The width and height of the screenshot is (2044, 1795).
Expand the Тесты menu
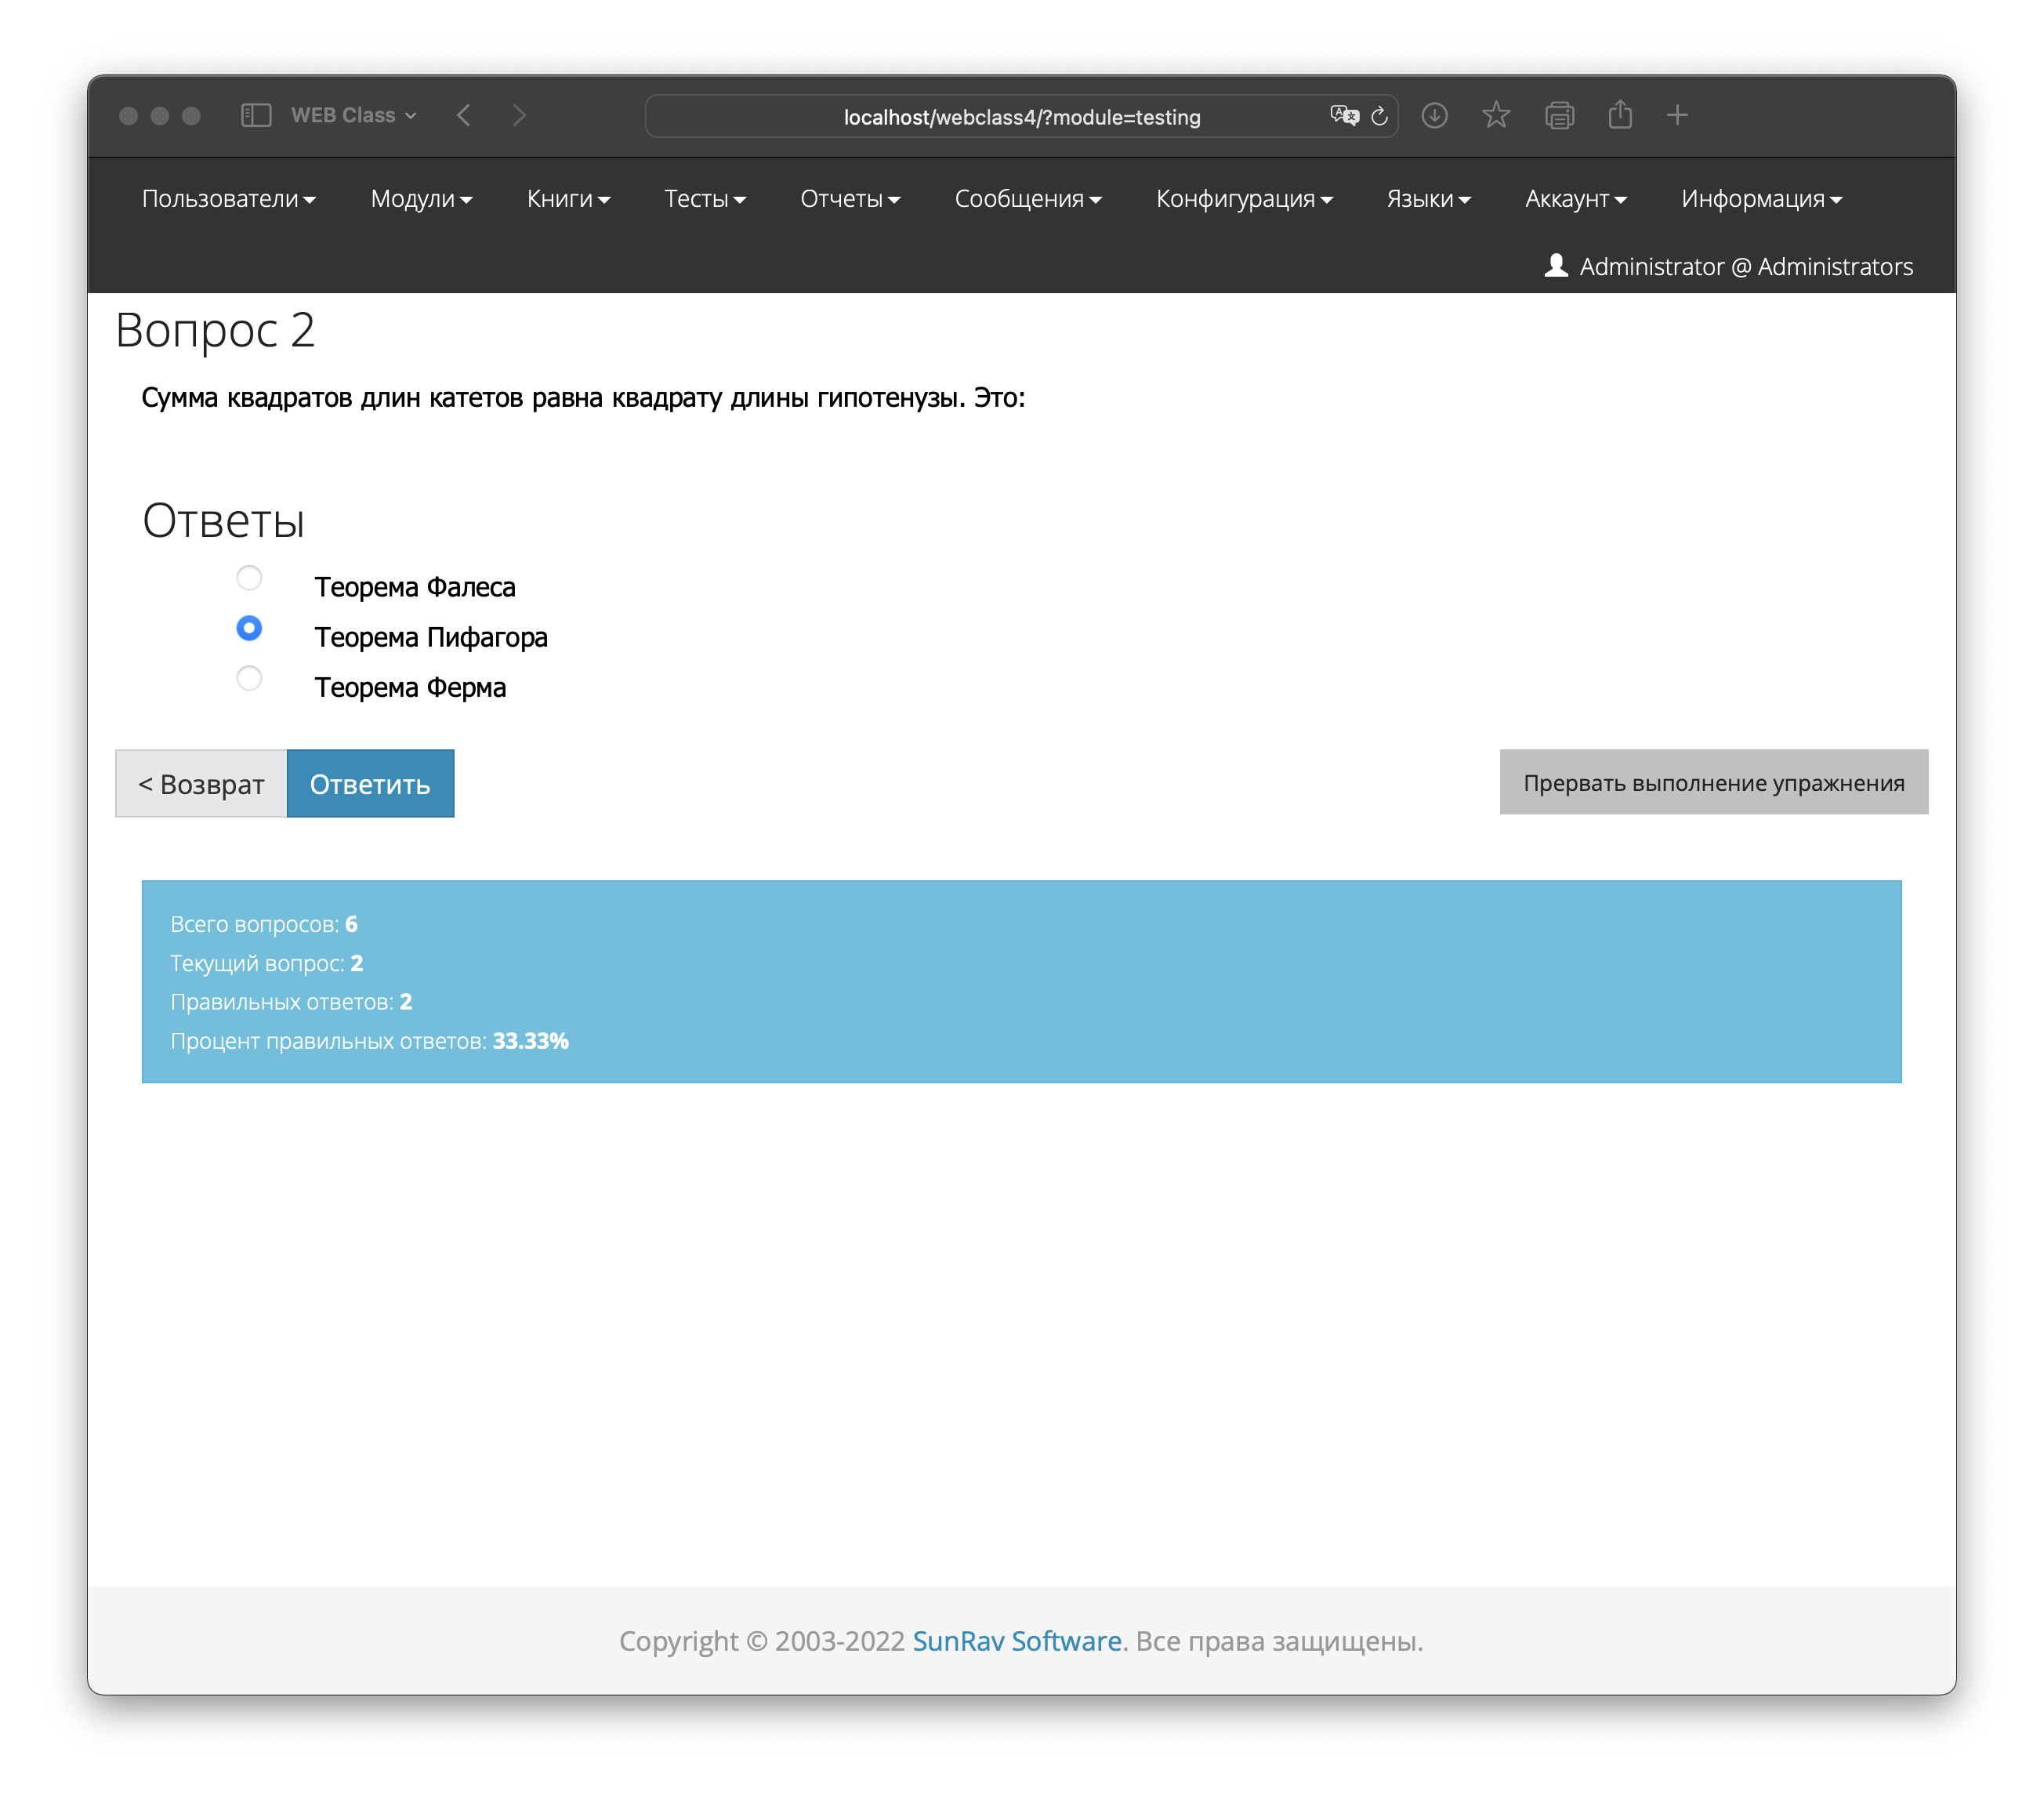[705, 199]
